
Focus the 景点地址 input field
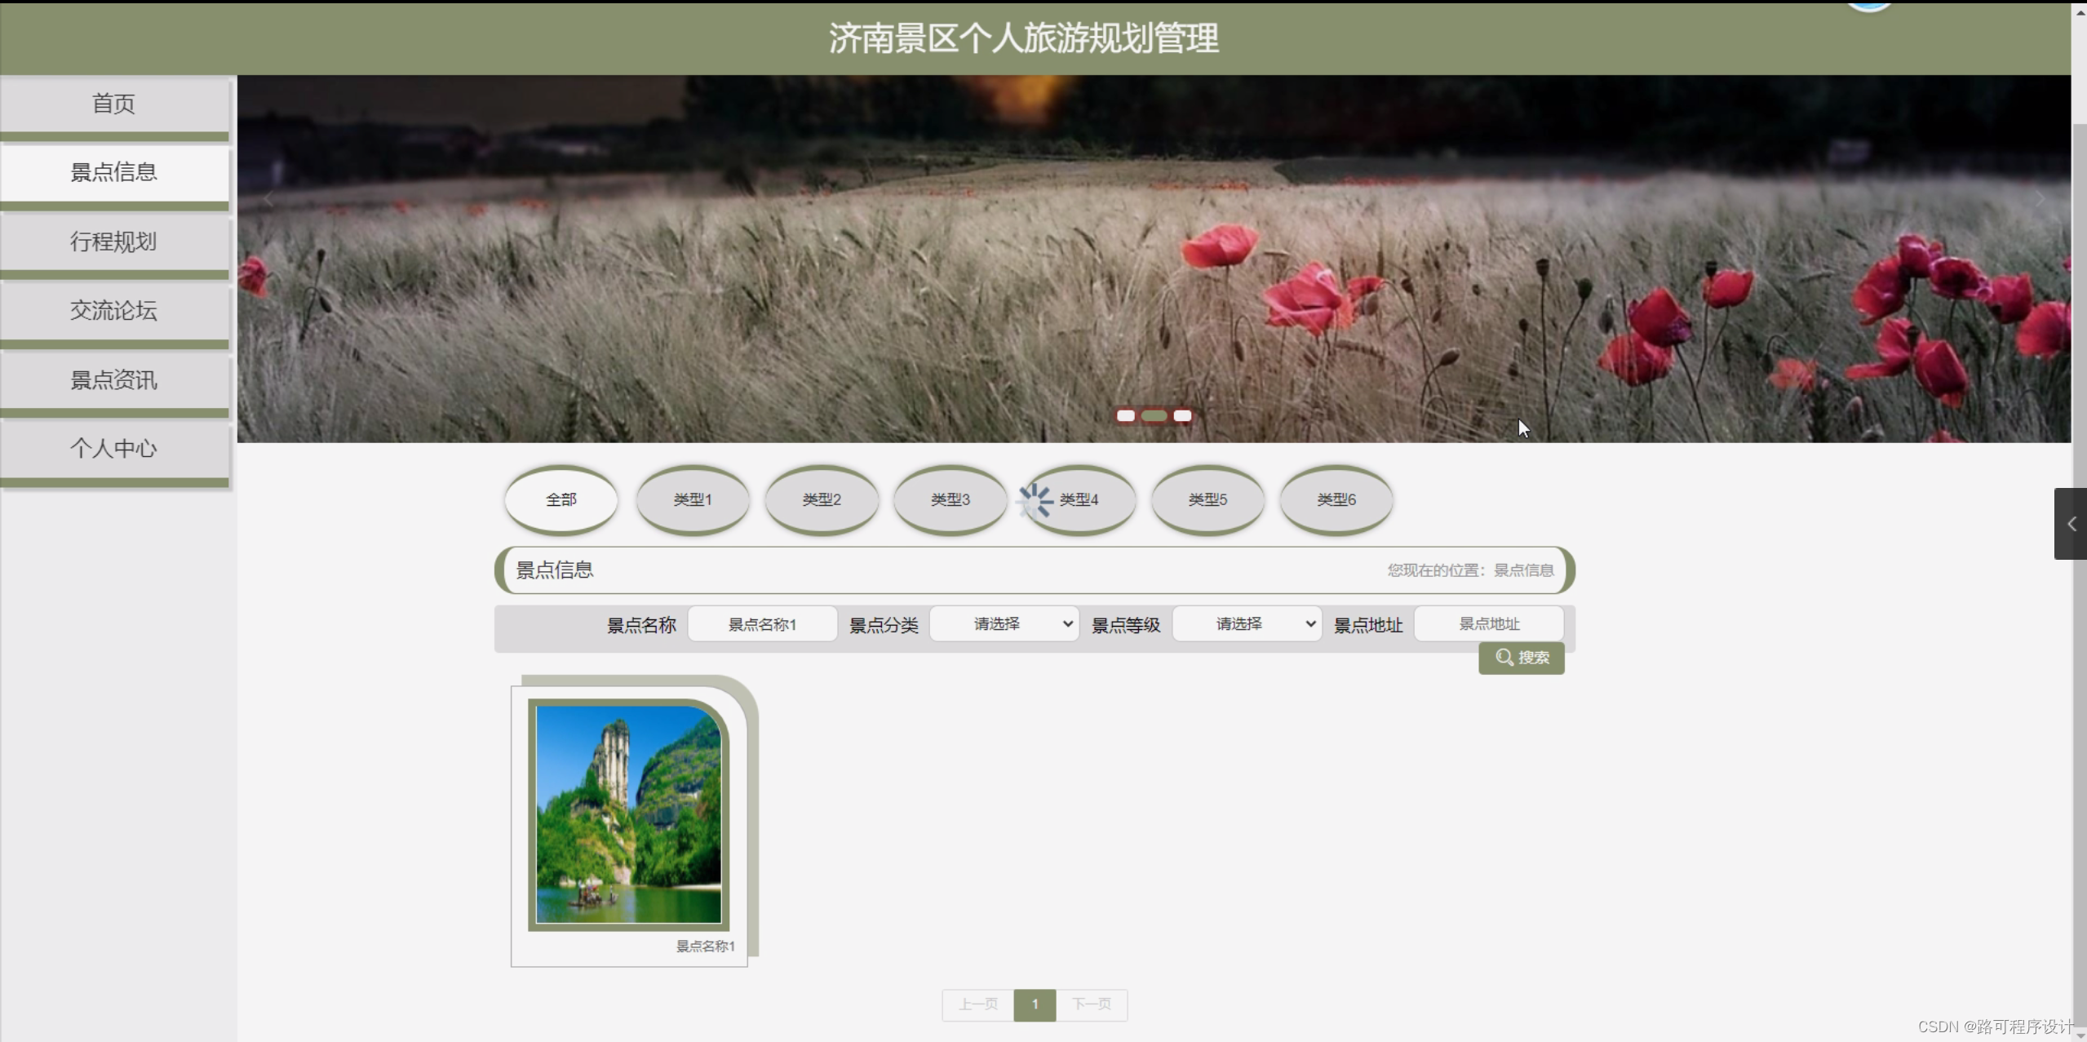pos(1488,624)
